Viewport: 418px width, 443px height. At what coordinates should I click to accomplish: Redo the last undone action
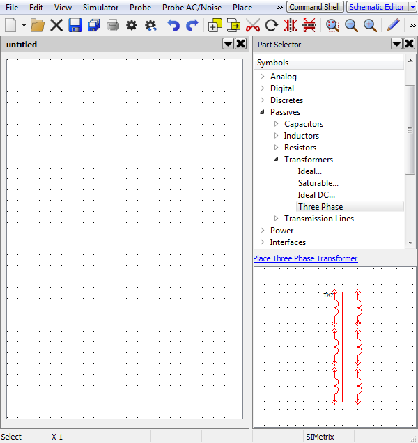tap(192, 25)
